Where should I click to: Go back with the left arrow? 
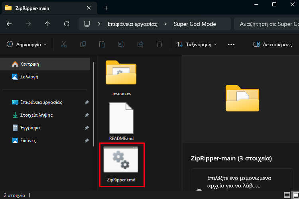9,24
